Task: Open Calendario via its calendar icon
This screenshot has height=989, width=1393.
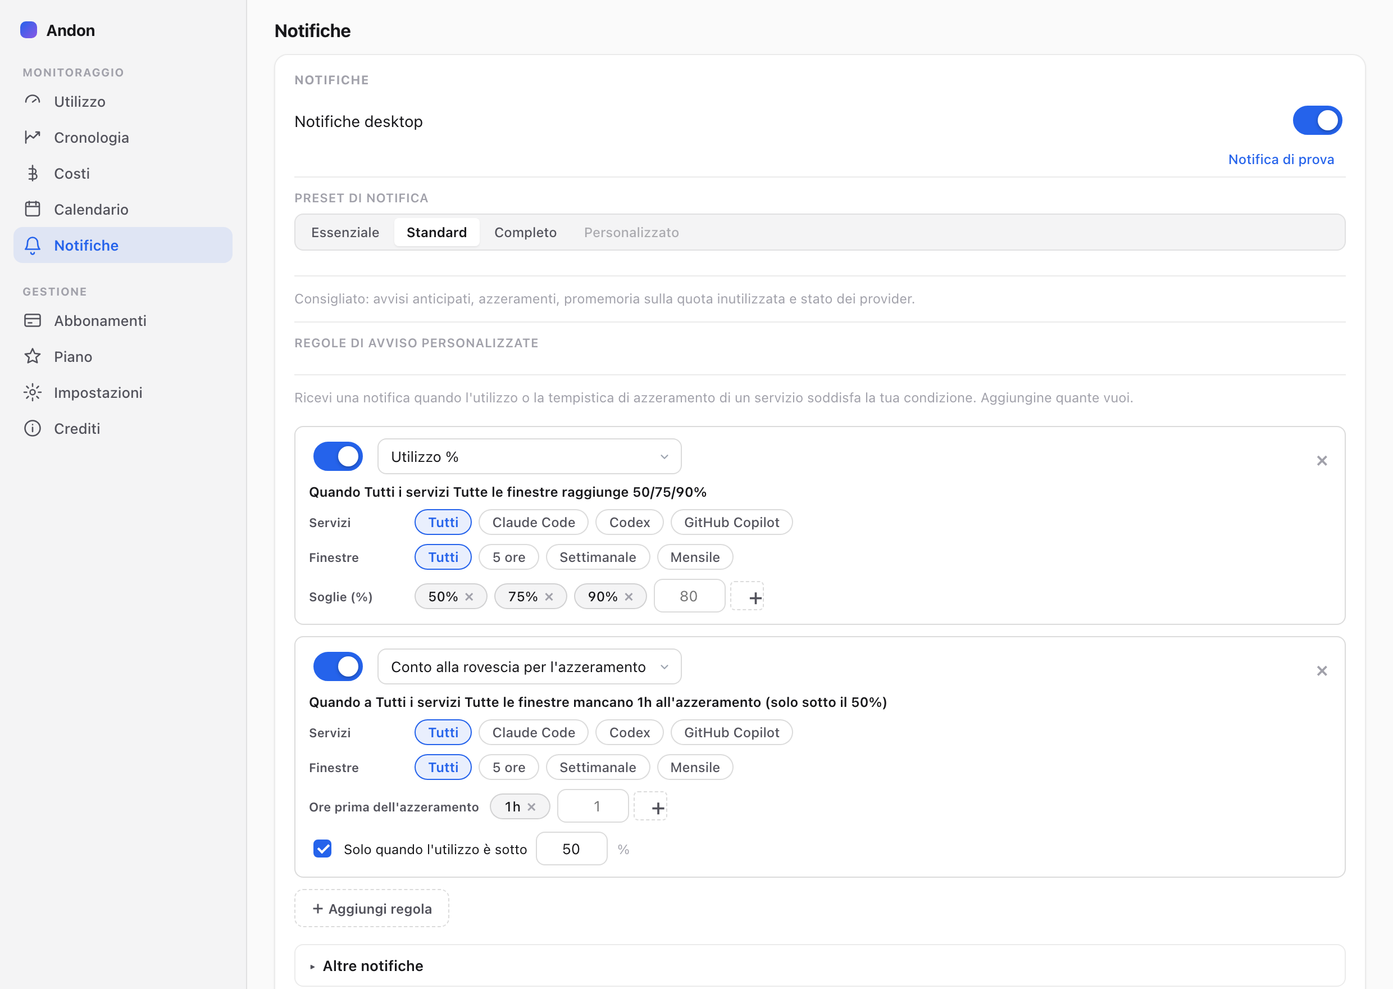Action: coord(33,209)
